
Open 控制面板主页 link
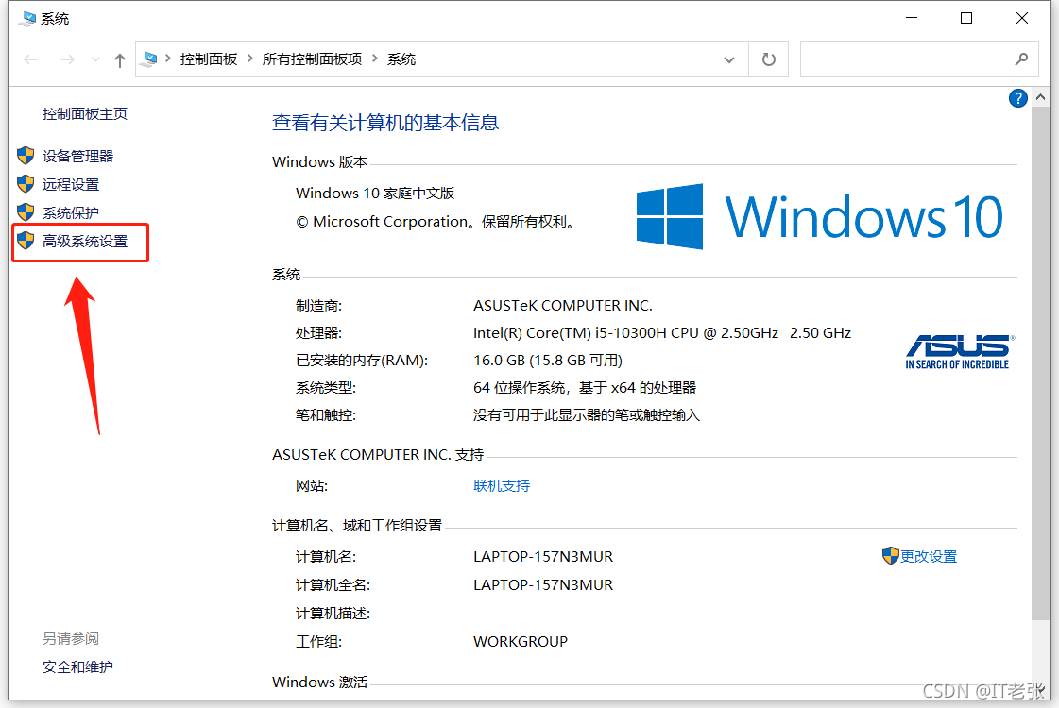(x=85, y=114)
